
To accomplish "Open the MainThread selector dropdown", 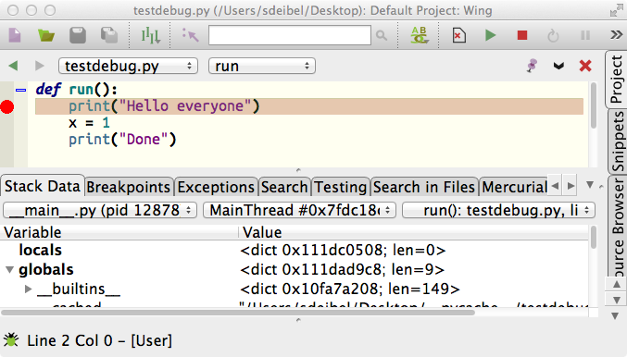I will point(299,210).
